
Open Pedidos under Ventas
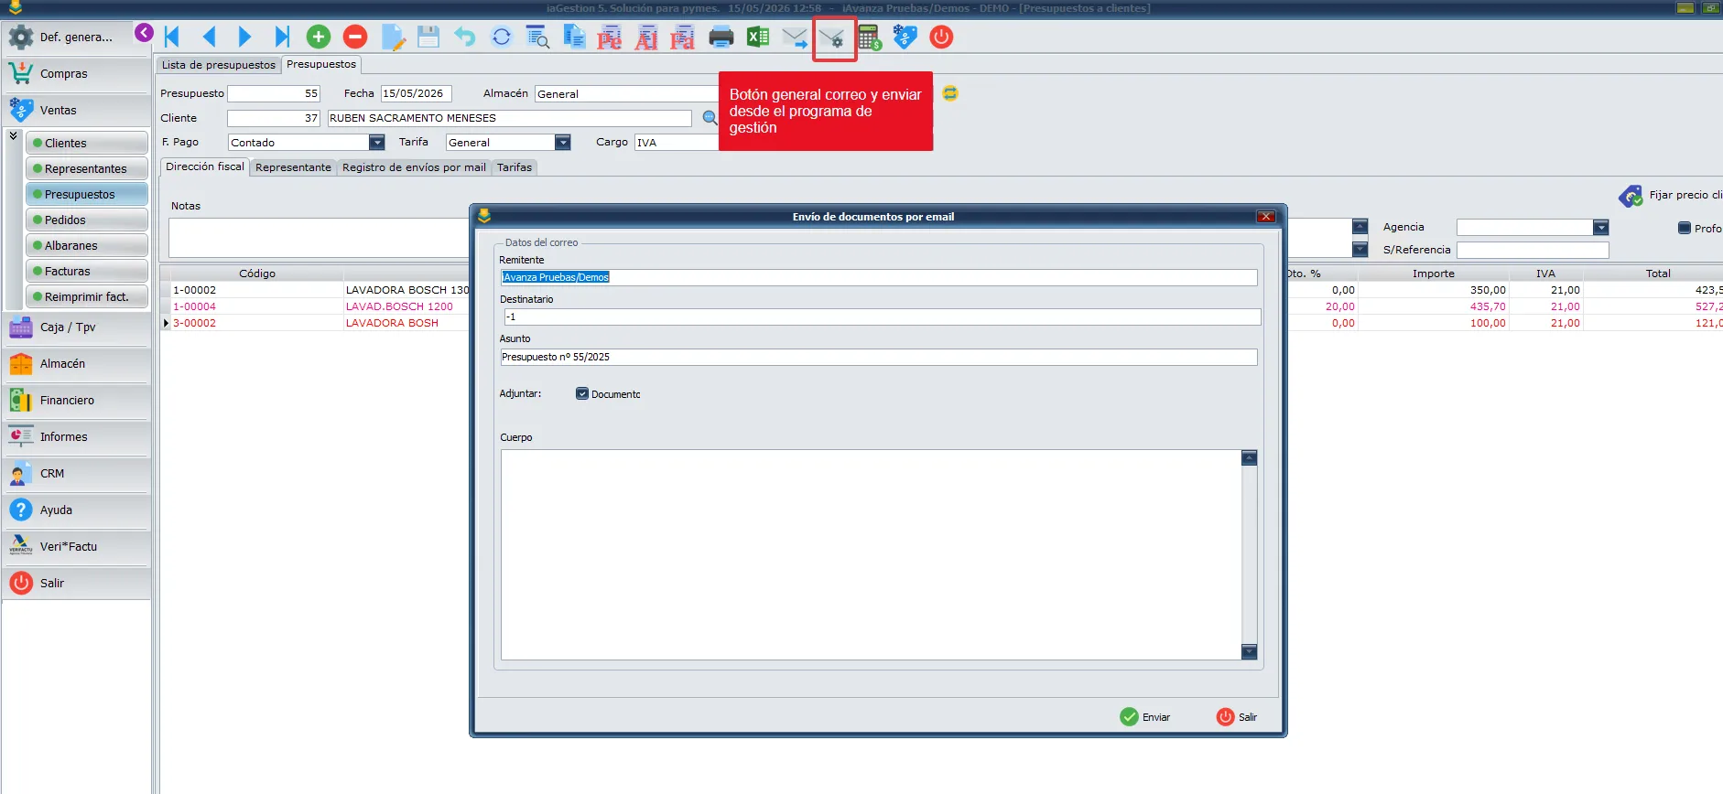[87, 220]
